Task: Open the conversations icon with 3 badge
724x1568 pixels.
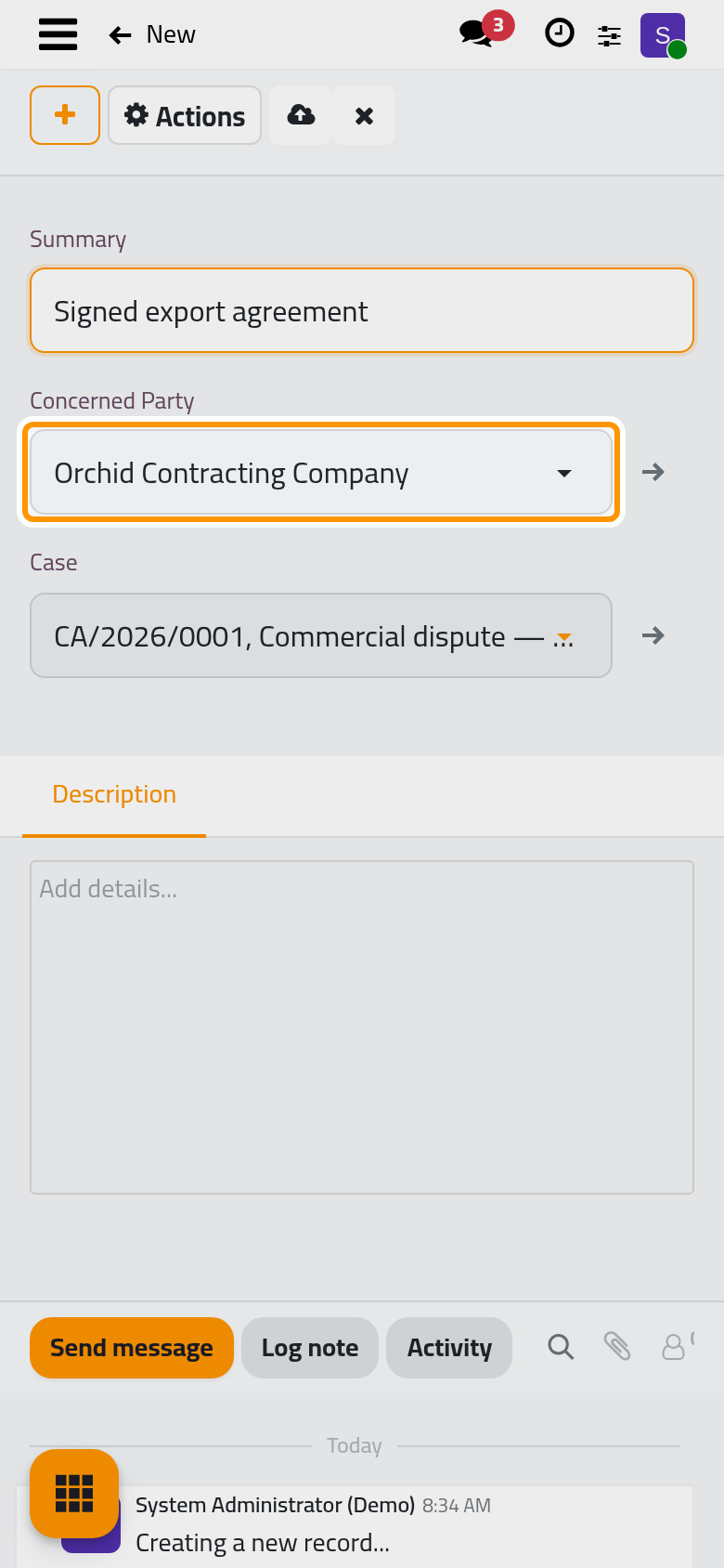Action: click(485, 32)
